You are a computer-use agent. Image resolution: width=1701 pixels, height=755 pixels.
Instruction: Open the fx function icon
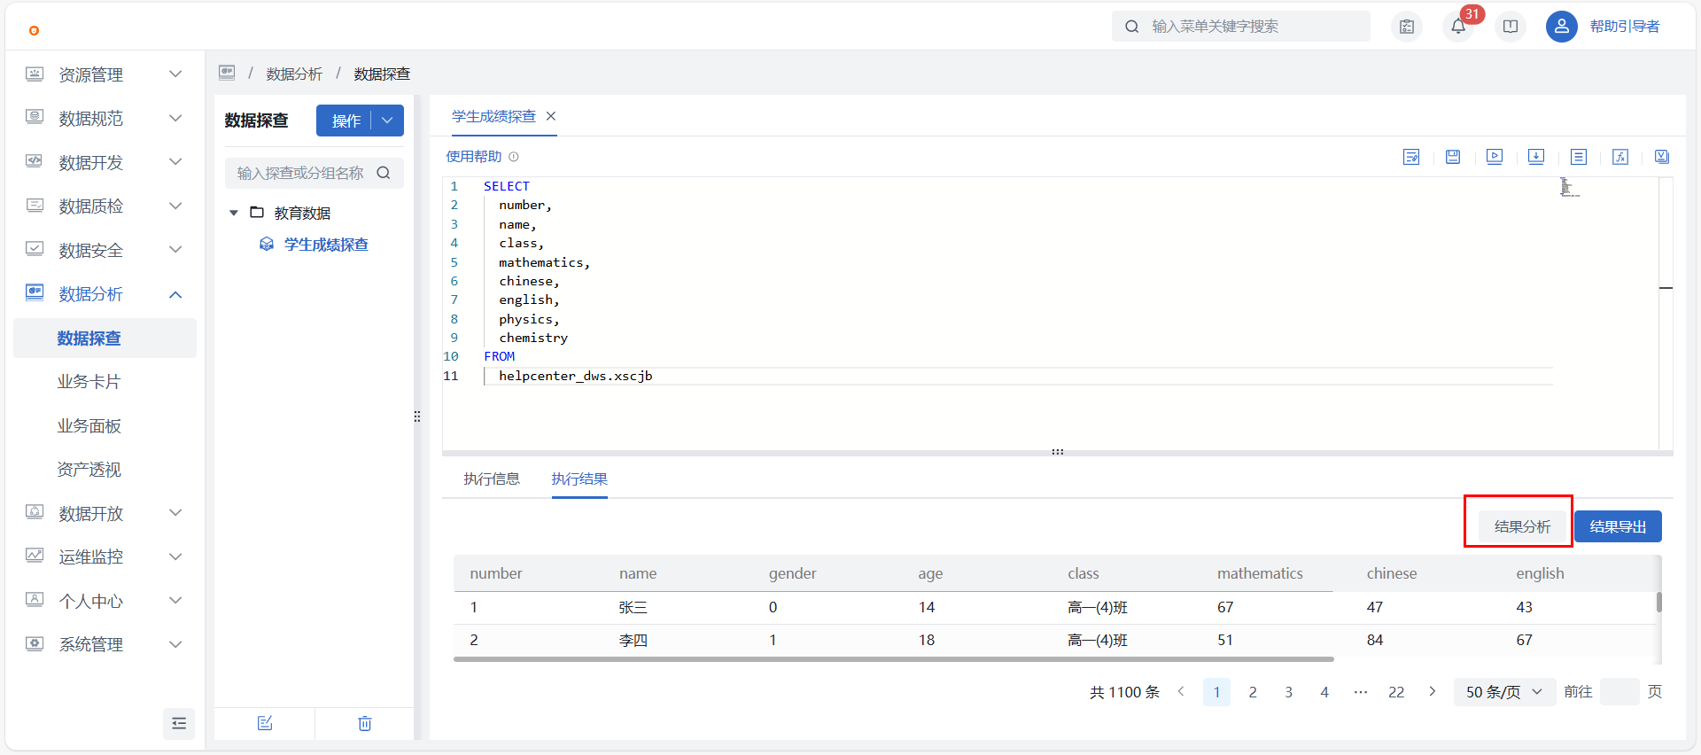point(1620,157)
